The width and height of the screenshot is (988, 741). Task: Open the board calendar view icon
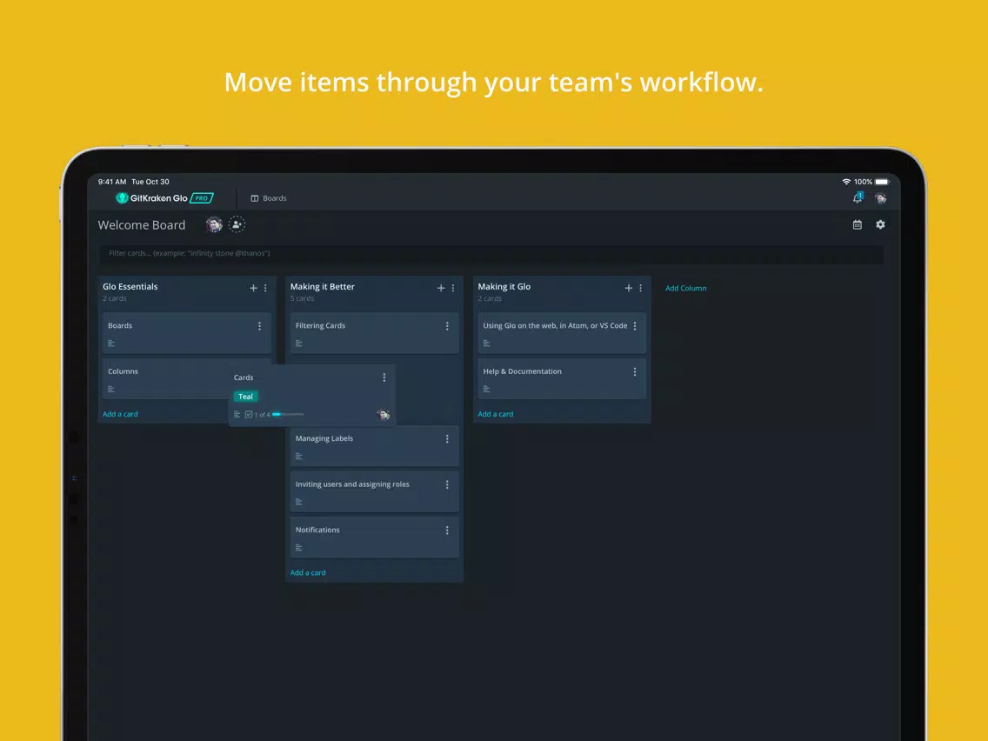(x=857, y=224)
